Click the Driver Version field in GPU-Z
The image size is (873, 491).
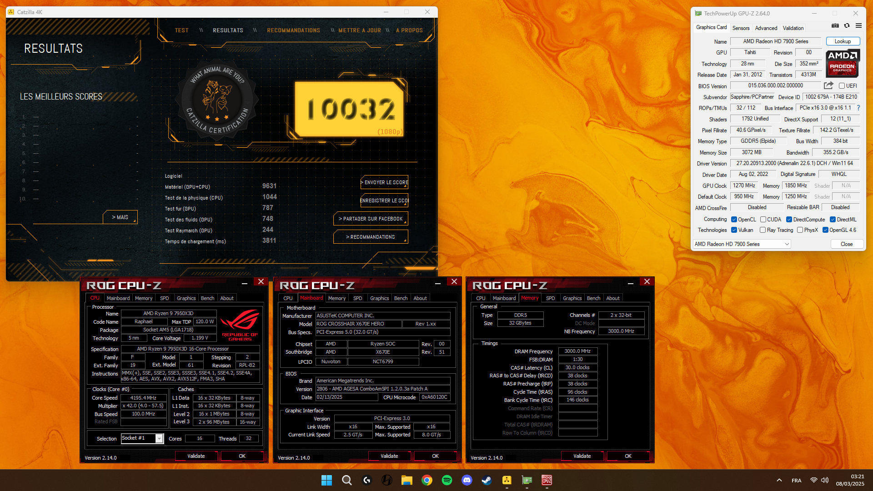click(795, 163)
